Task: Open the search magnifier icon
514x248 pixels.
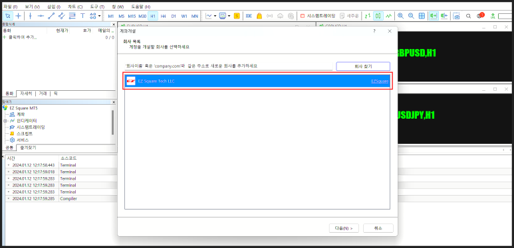Action: click(x=468, y=16)
